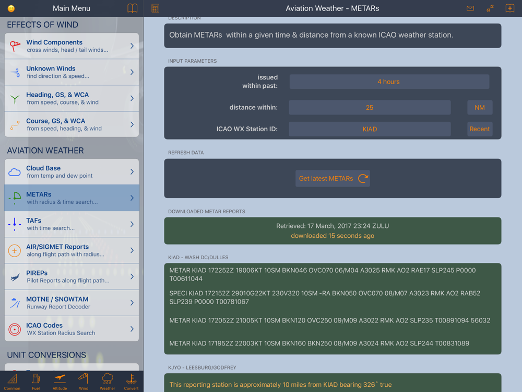Change the '4 hours' issued within past value
Screen dimensions: 522x392
(389, 82)
